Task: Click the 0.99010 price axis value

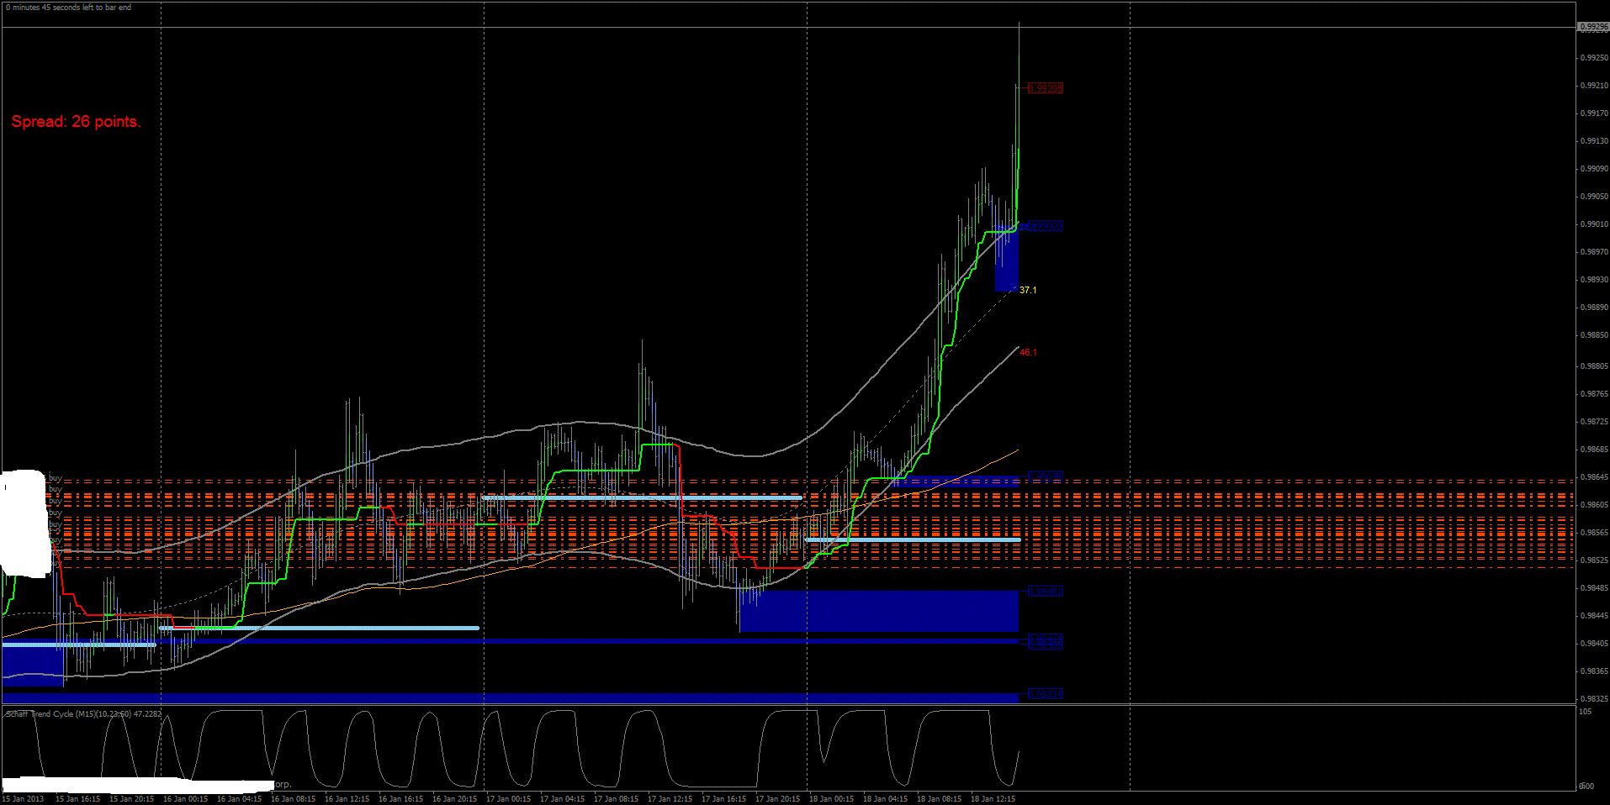Action: point(1594,224)
